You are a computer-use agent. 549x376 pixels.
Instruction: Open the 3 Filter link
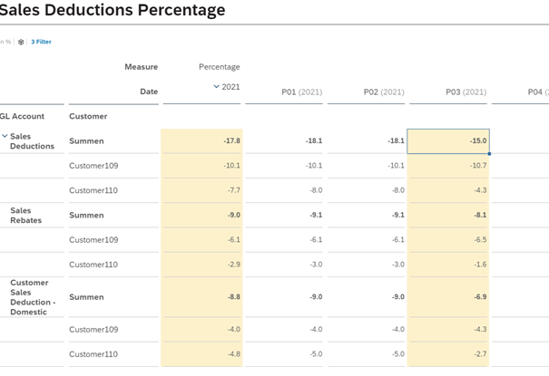pos(41,42)
